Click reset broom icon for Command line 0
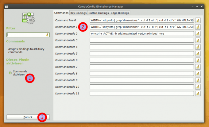209x127 pixels. 198,20
